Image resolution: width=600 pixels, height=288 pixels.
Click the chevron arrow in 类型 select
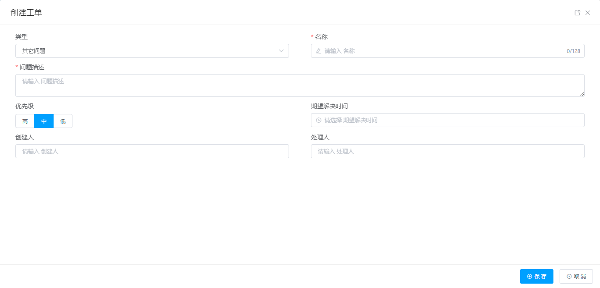(282, 51)
